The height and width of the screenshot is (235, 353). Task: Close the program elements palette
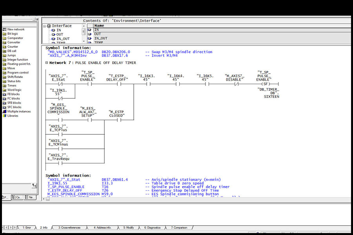pos(37,19)
